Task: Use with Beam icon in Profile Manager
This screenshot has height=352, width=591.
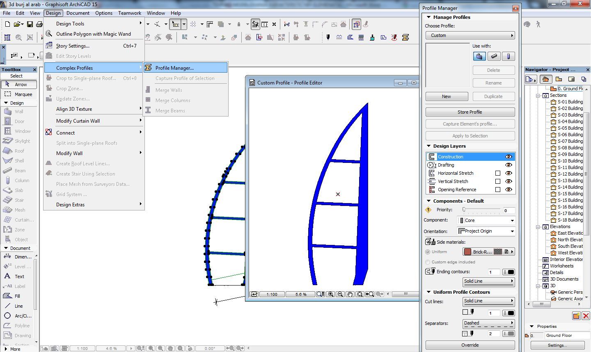Action: 494,56
